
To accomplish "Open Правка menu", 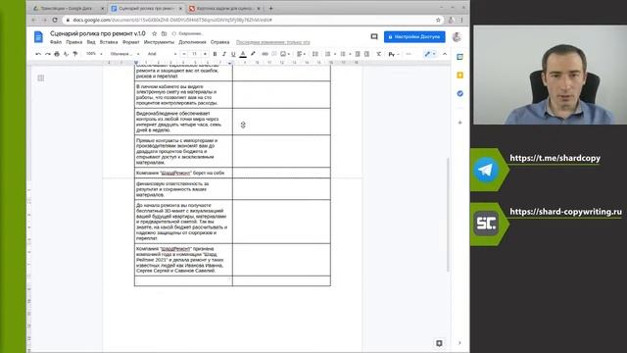I will 74,42.
